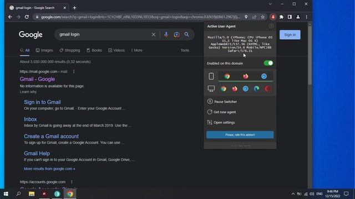Click the magnifier search button
The image size is (355, 199).
click(x=186, y=34)
